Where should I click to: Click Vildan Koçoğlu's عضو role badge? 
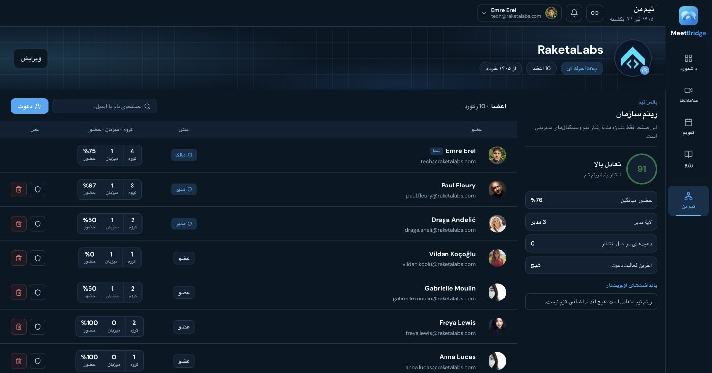(x=184, y=258)
